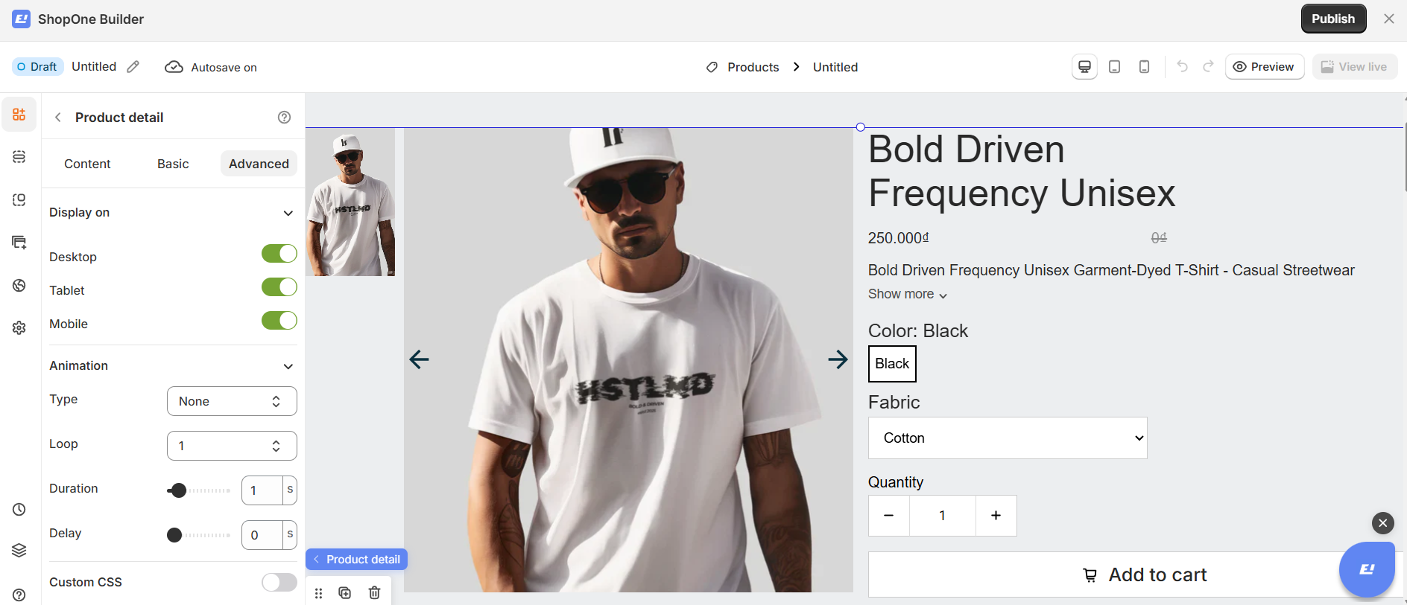The image size is (1407, 605).
Task: Open the third sidebar icon below sections
Action: [19, 199]
